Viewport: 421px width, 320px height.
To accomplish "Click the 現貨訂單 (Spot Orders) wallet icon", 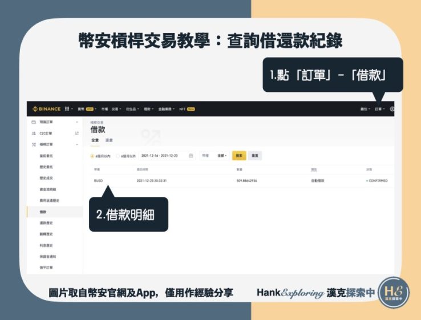I will point(34,122).
